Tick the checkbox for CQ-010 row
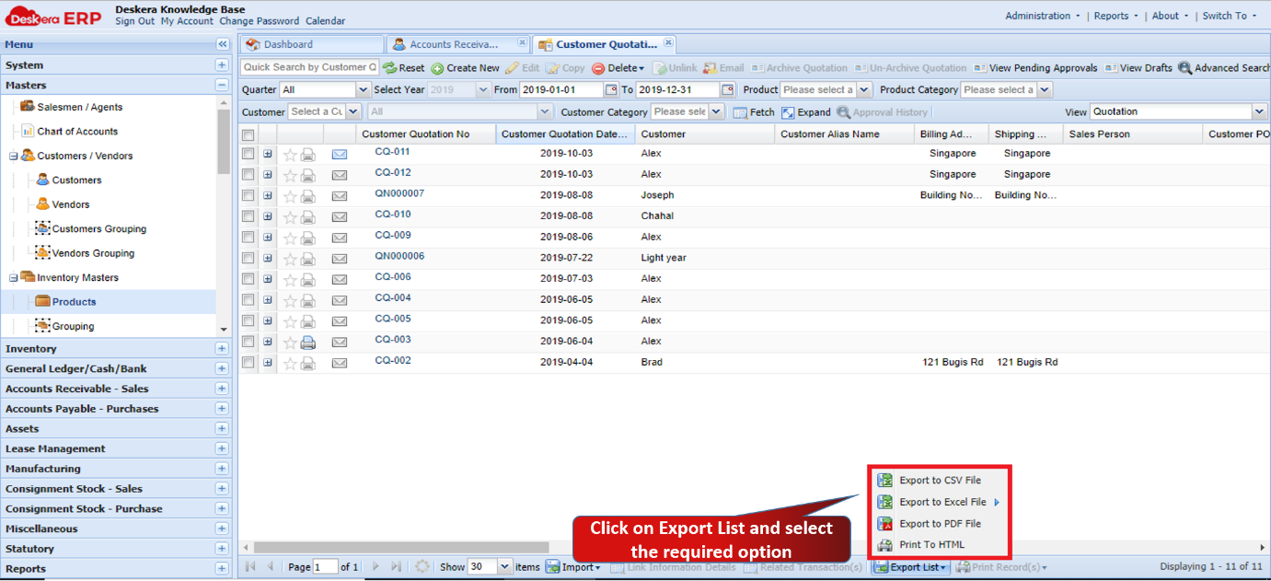The height and width of the screenshot is (581, 1271). 248,216
